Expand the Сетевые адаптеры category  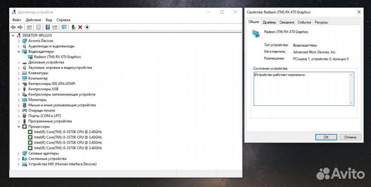click(19, 154)
